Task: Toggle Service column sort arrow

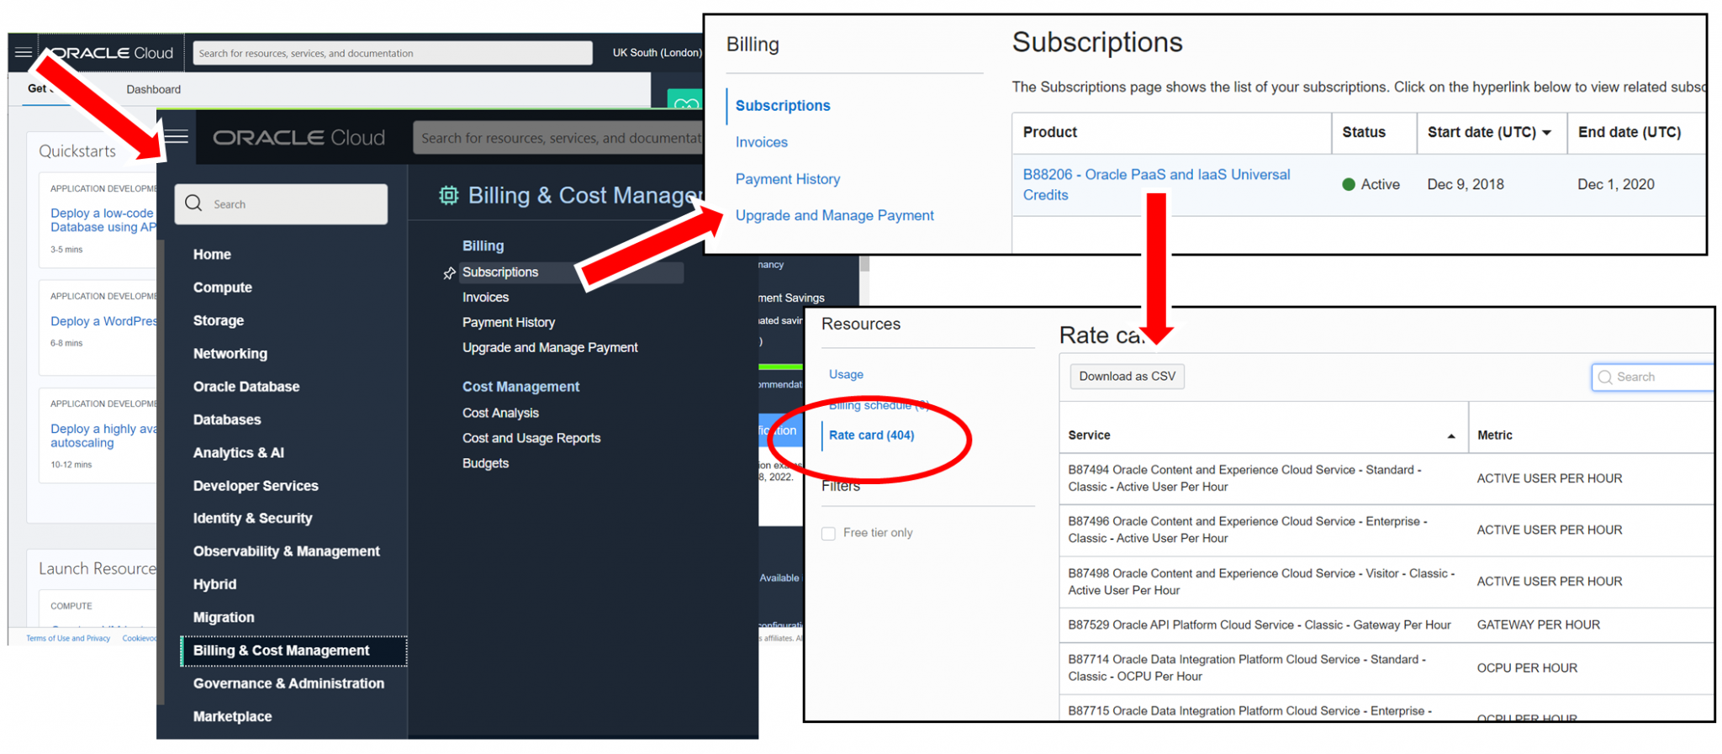Action: pyautogui.click(x=1451, y=435)
